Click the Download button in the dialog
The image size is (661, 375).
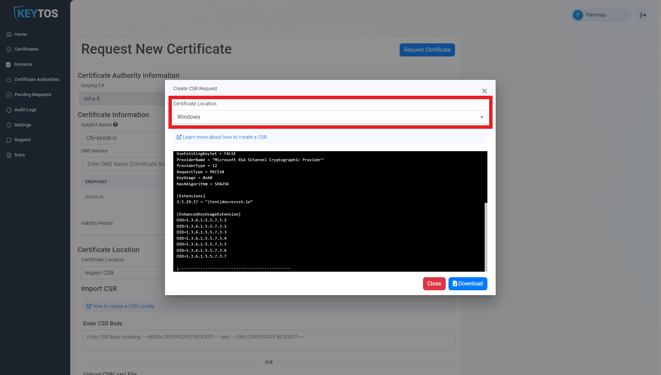467,283
